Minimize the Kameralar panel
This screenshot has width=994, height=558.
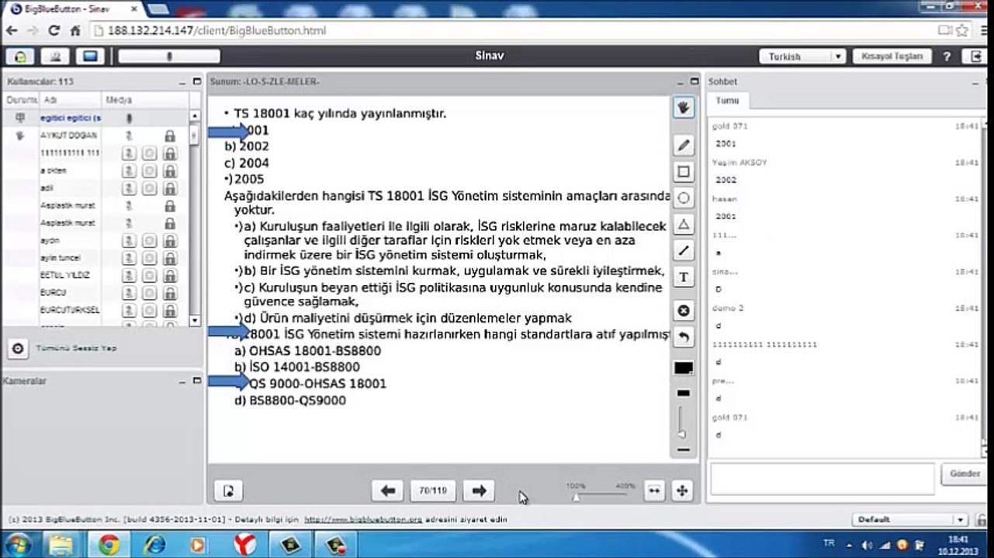pos(182,381)
